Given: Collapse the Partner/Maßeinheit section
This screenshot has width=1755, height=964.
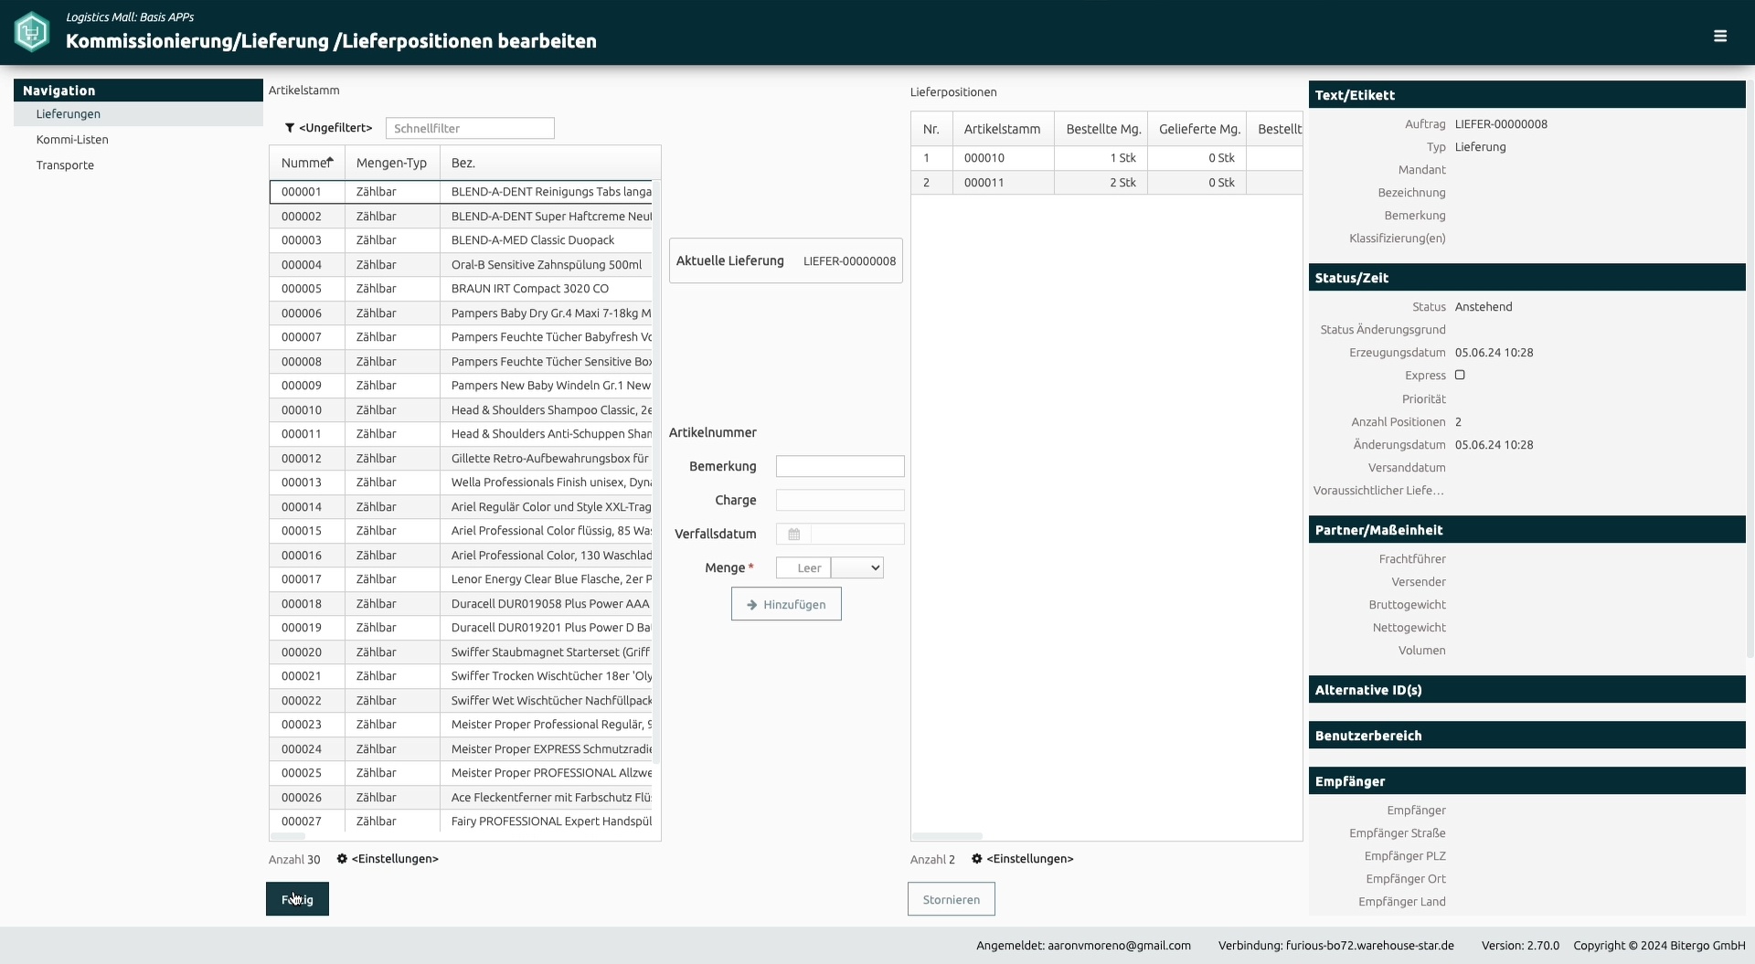Looking at the screenshot, I should (x=1526, y=530).
